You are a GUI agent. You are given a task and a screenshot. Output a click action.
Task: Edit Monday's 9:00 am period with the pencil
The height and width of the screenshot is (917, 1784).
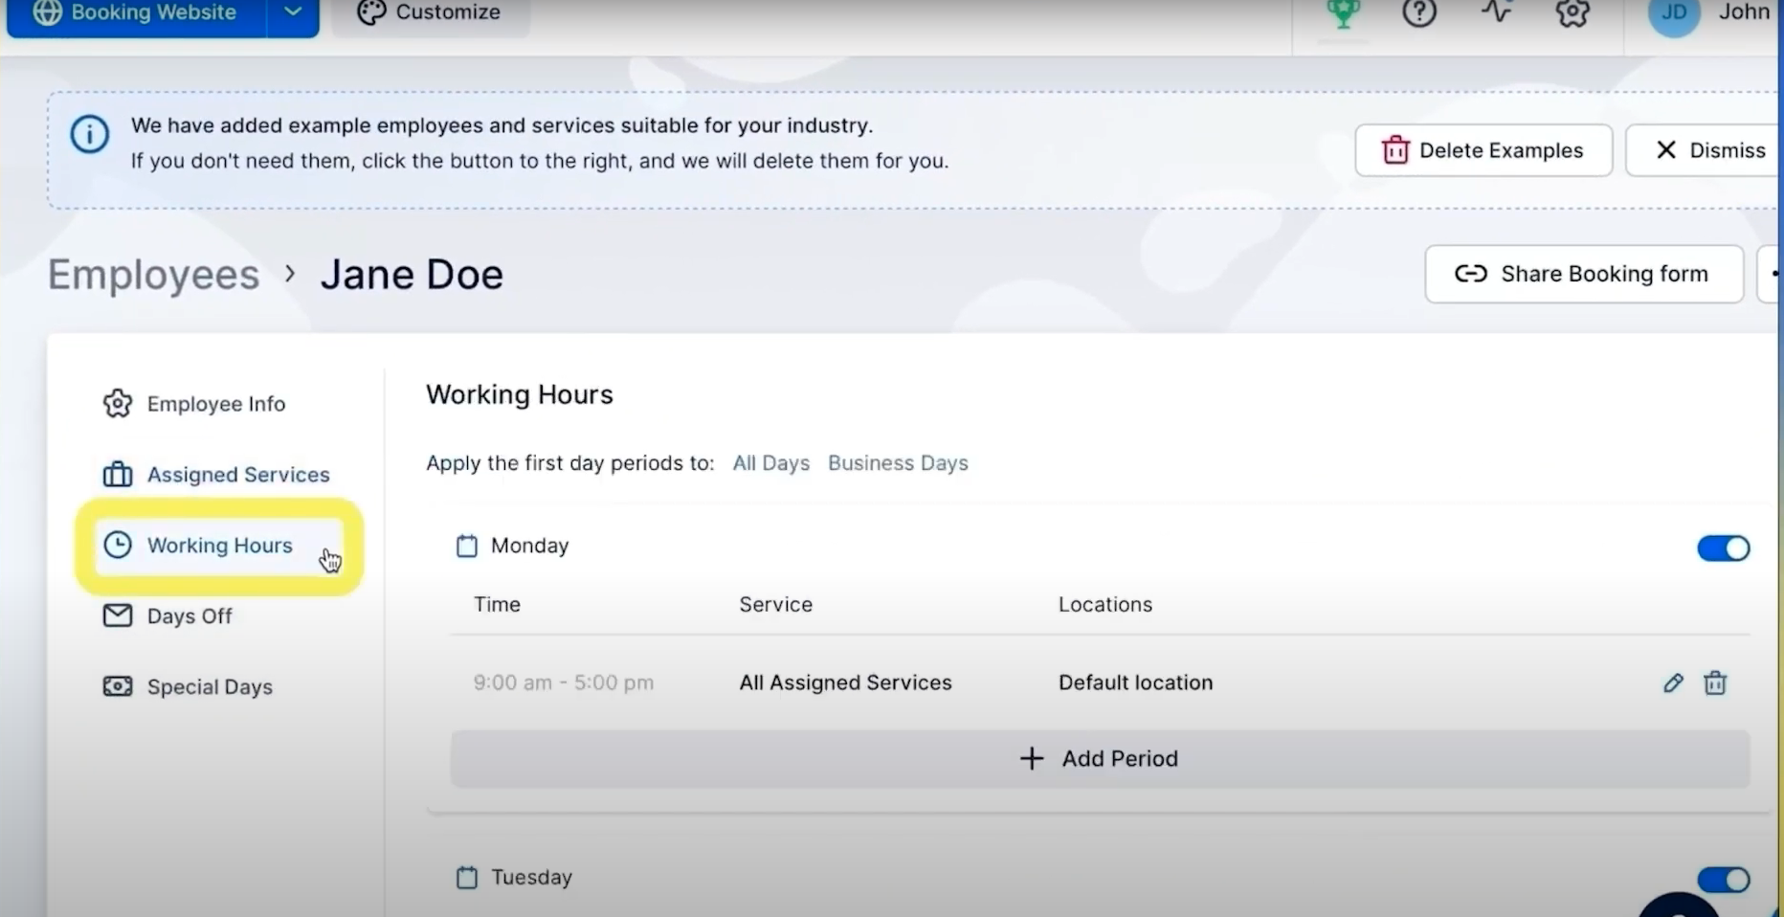[x=1673, y=682]
